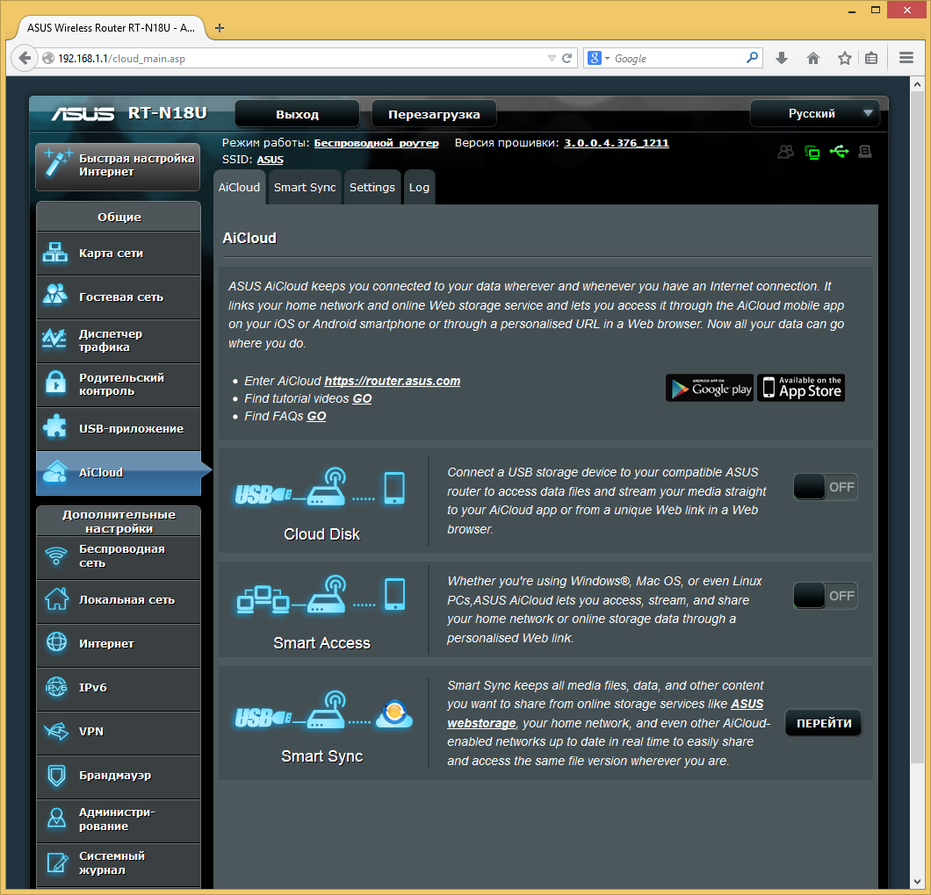Open a new browser tab
Image resolution: width=931 pixels, height=895 pixels.
pos(219,28)
